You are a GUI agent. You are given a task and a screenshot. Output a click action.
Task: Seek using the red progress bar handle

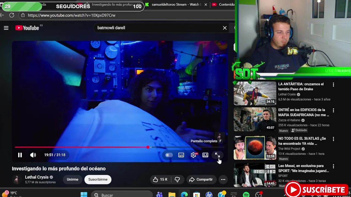pos(148,147)
